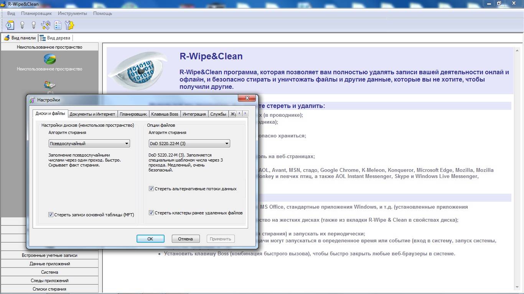Open the Помощь menu
This screenshot has height=294, width=524.
102,13
